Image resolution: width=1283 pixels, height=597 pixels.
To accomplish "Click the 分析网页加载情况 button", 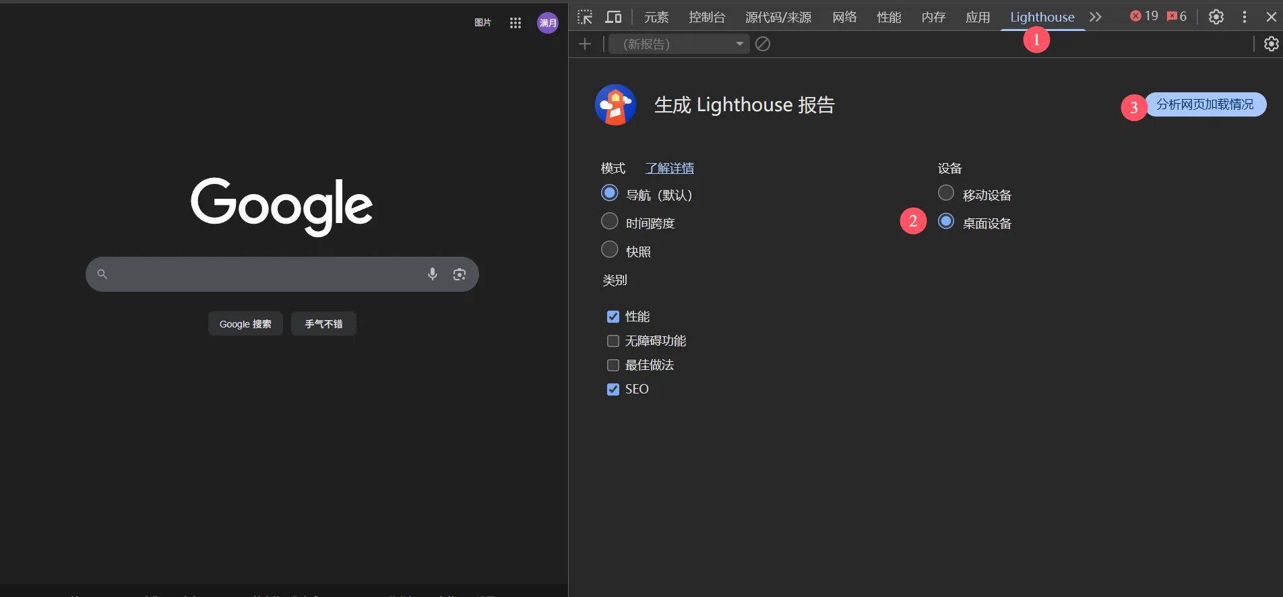I will (1205, 104).
